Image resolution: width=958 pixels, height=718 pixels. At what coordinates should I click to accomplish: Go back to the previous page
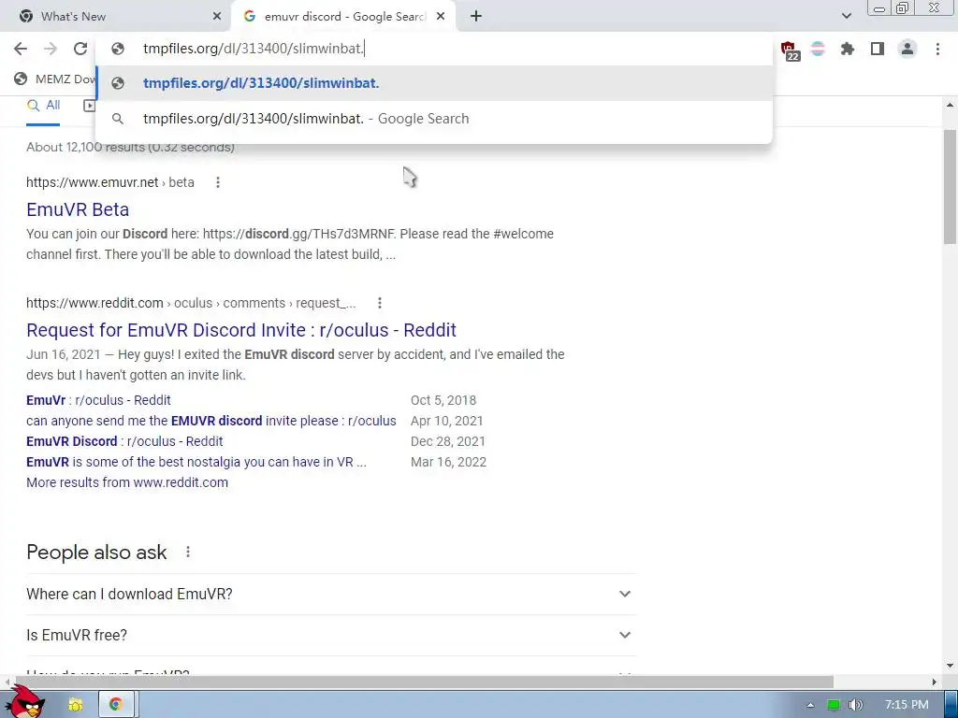[21, 49]
